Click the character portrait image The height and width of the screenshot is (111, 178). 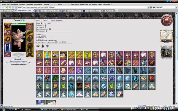click(19, 38)
